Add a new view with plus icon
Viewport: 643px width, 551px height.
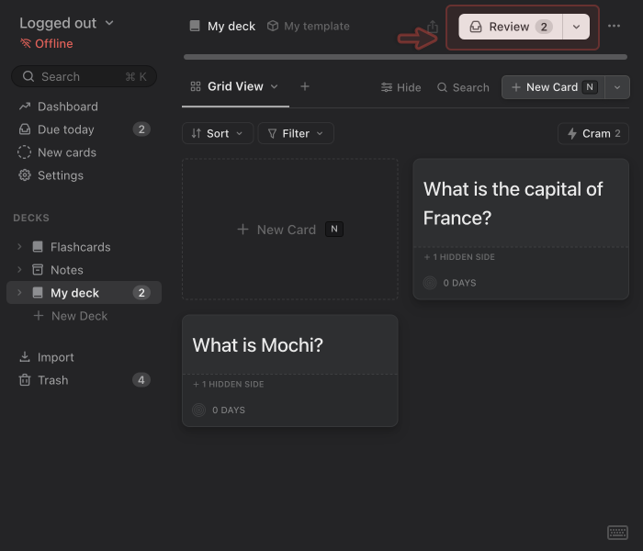pos(305,86)
